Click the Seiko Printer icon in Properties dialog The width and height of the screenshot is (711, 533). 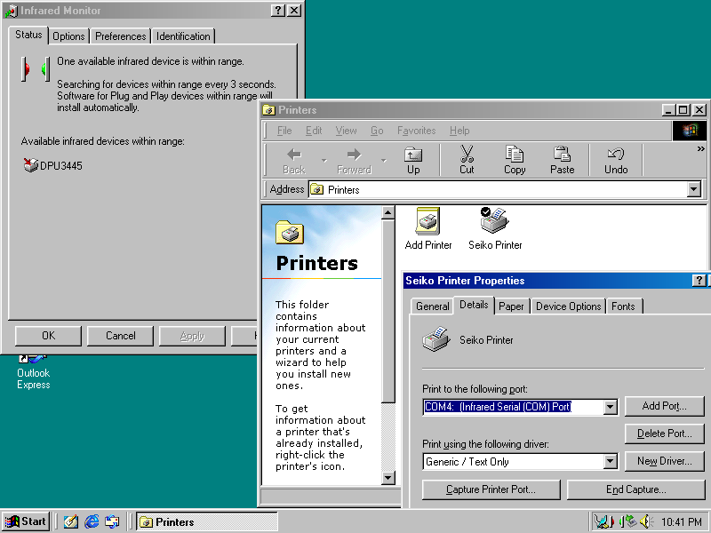click(x=436, y=339)
